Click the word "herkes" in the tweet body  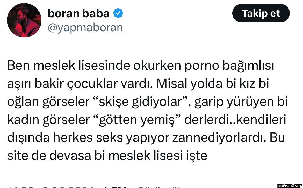[x=73, y=138]
